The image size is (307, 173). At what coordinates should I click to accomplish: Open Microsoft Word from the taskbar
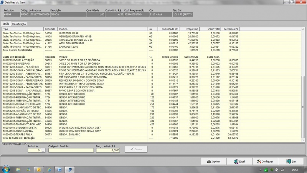60,169
